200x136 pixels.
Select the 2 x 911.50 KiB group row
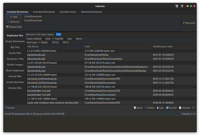(x=111, y=63)
